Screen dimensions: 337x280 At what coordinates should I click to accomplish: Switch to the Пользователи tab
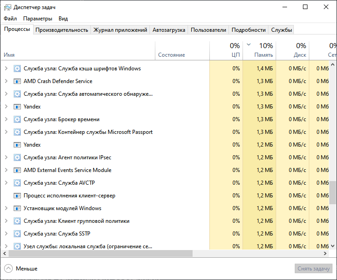click(208, 30)
